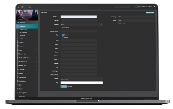This screenshot has height=109, width=173.
Task: Uncheck the Customer type checkbox
Action: 63,35
